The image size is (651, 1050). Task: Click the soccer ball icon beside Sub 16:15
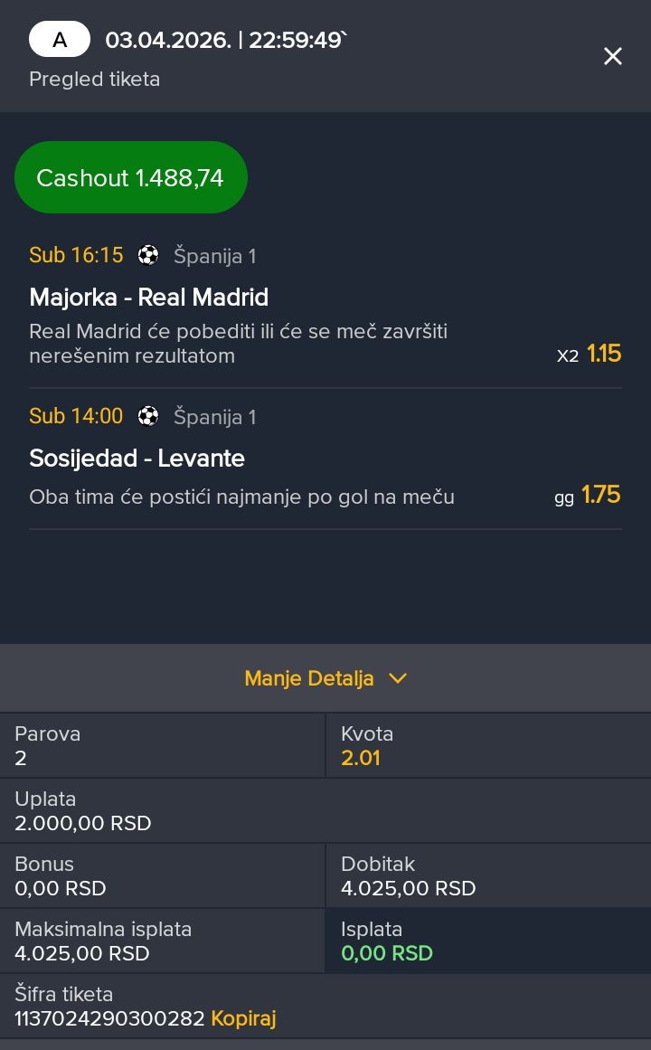[148, 255]
